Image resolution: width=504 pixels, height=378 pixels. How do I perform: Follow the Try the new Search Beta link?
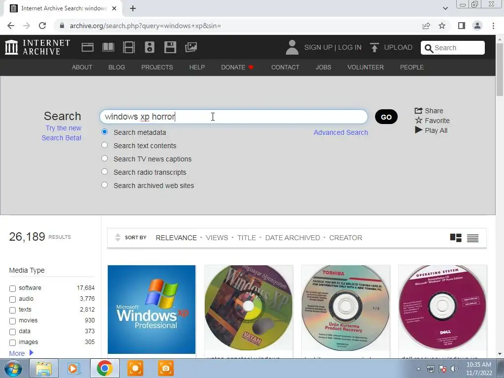pyautogui.click(x=62, y=133)
